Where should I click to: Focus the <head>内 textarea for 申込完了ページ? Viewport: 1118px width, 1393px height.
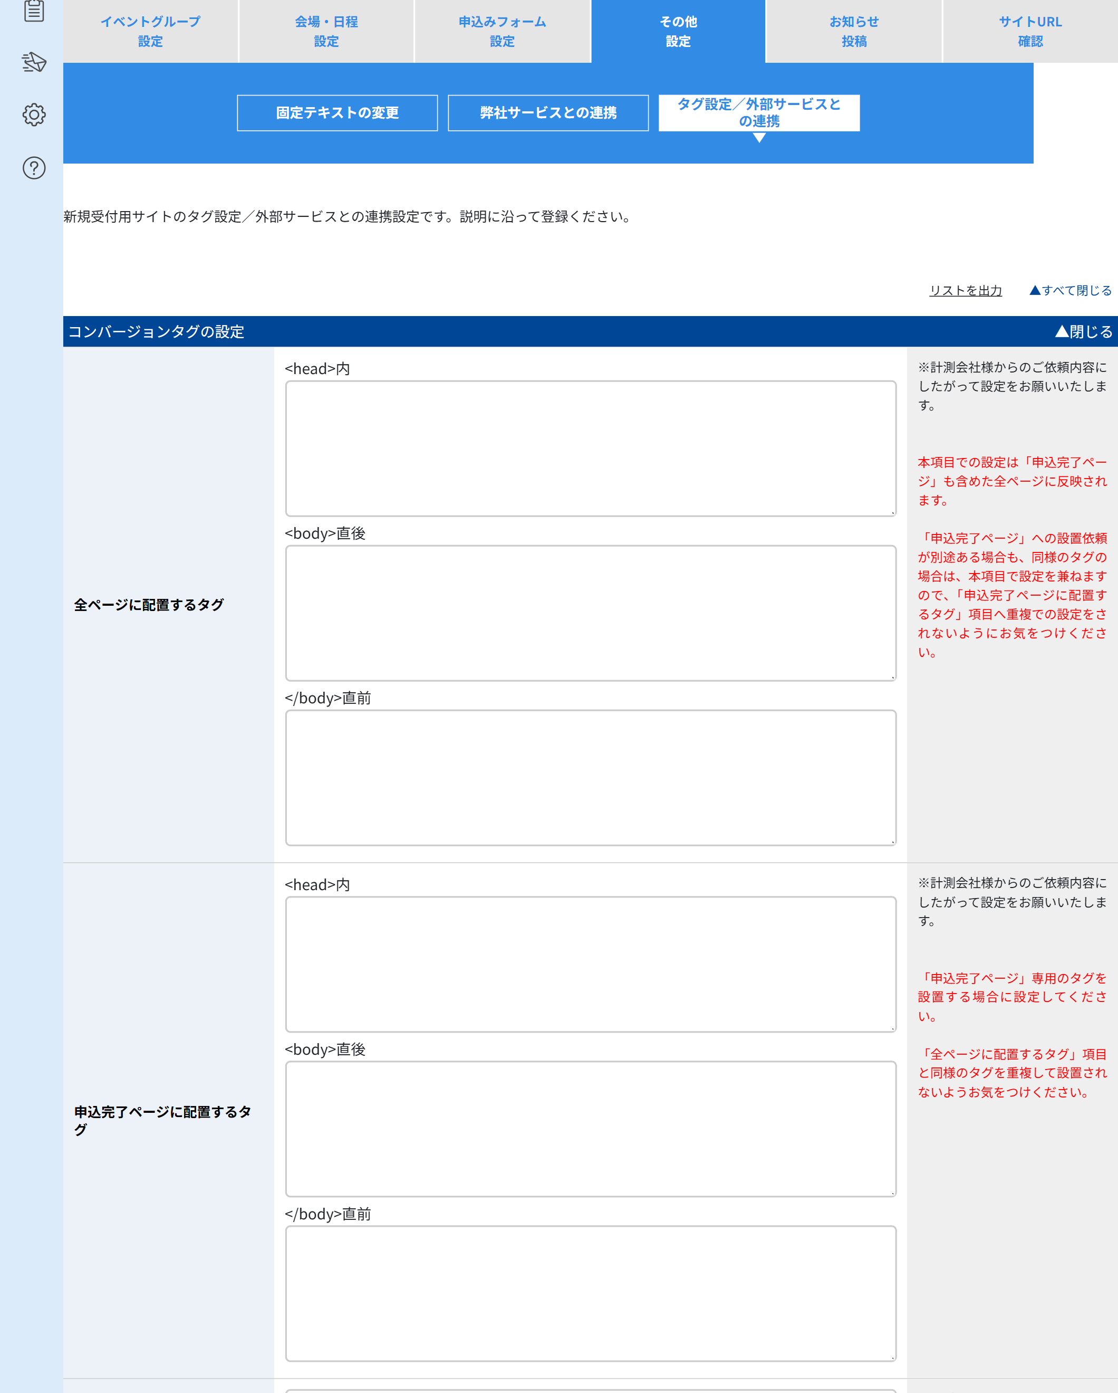590,964
